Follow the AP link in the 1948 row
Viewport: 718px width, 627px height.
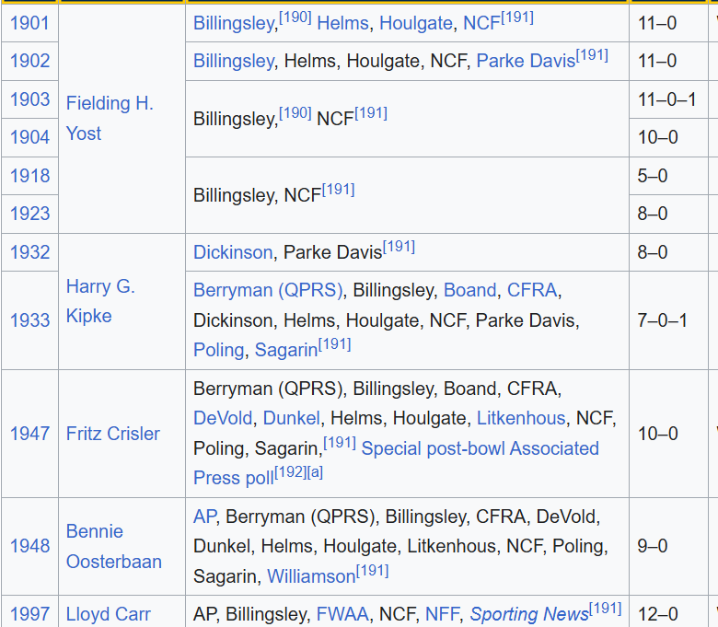point(204,517)
